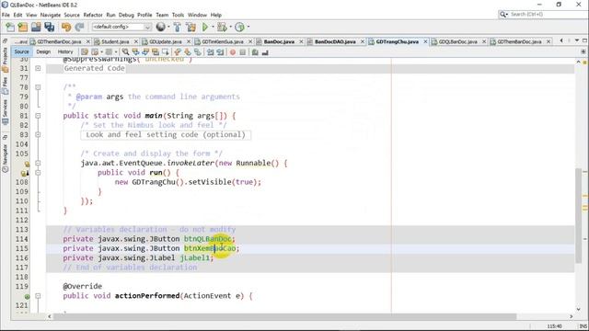Click the New File toolbar icon
This screenshot has height=331, width=589.
coord(10,27)
